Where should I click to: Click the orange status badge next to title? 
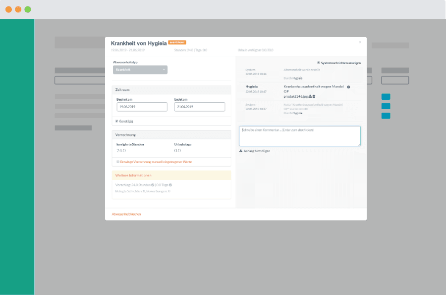[177, 42]
